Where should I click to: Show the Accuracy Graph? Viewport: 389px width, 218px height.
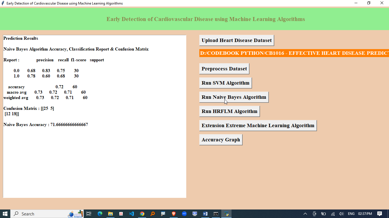pyautogui.click(x=221, y=140)
